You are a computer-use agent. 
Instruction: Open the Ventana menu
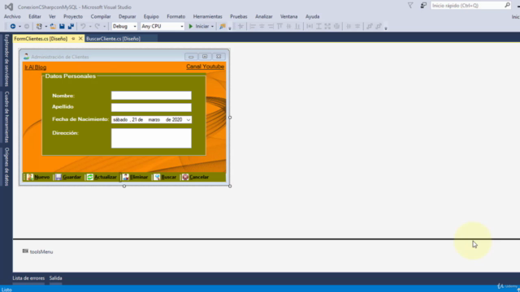click(288, 16)
